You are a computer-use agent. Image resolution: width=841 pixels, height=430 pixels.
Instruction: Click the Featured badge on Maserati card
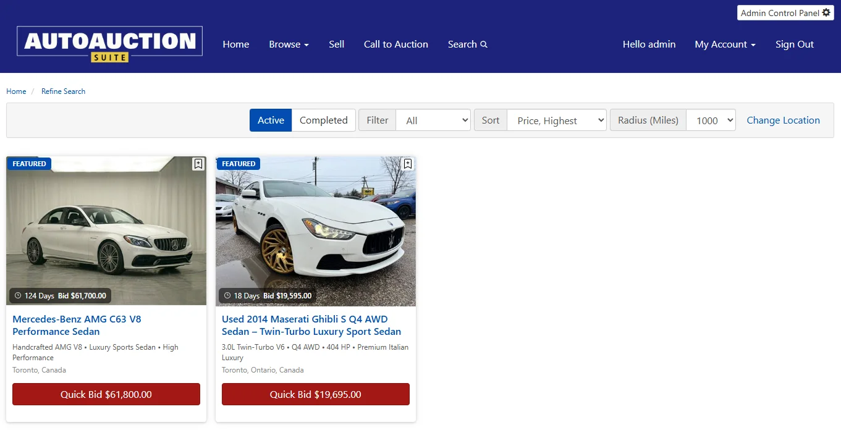239,164
